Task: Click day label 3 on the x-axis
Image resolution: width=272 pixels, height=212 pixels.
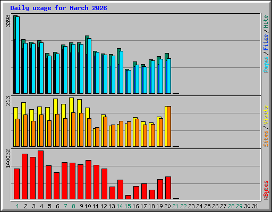Action: (x=33, y=206)
